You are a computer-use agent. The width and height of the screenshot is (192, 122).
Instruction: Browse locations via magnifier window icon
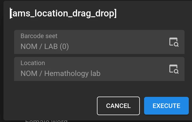[174, 69]
